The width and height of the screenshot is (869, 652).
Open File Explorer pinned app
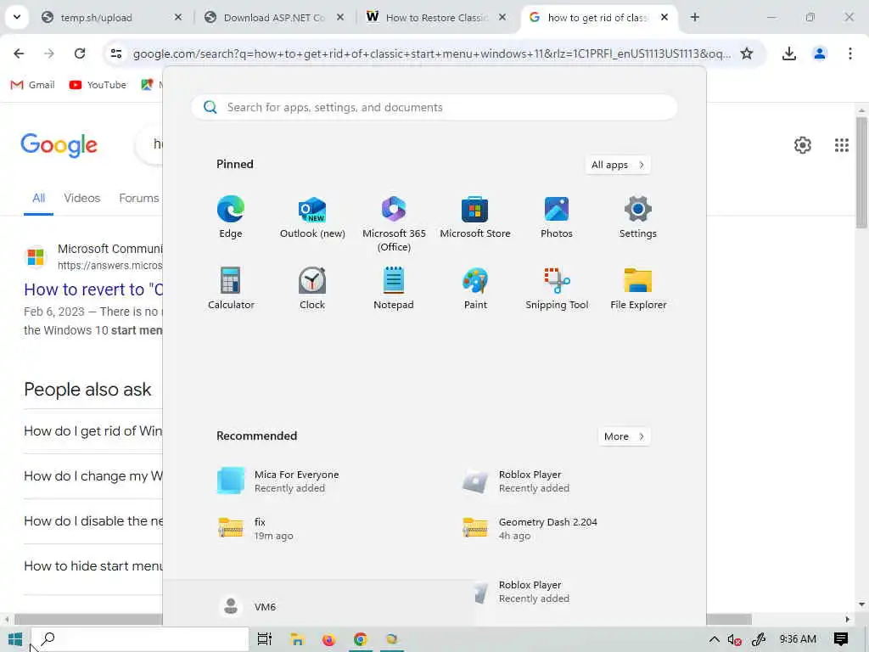[638, 288]
